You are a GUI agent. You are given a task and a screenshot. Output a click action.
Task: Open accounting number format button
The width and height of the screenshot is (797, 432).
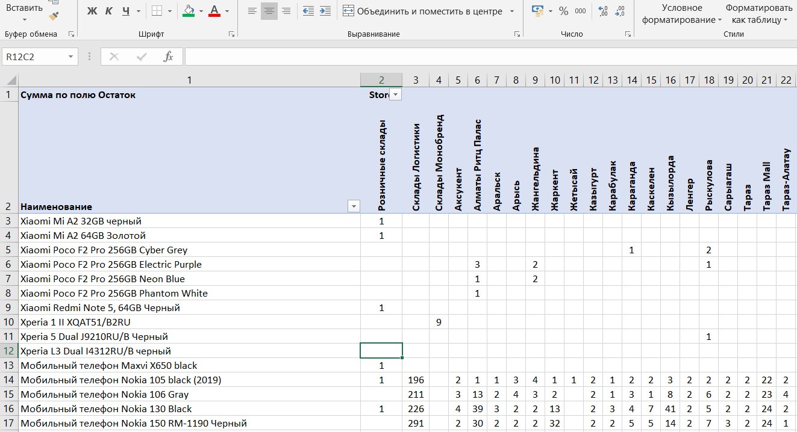point(537,11)
